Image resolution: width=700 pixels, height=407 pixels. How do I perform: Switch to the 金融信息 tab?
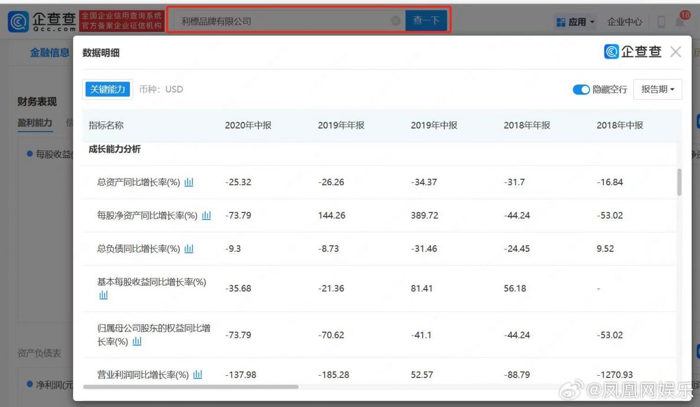point(50,53)
